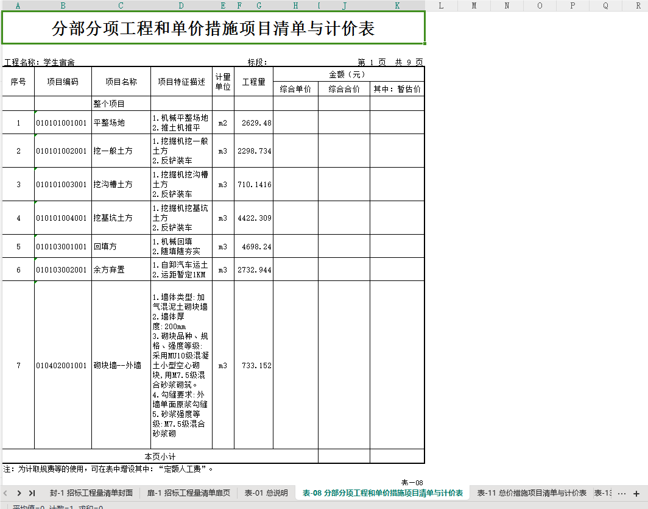Select the 余方弃置 item name cell

point(121,269)
